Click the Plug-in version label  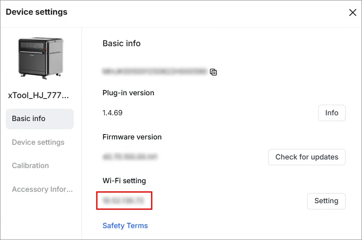[128, 93]
